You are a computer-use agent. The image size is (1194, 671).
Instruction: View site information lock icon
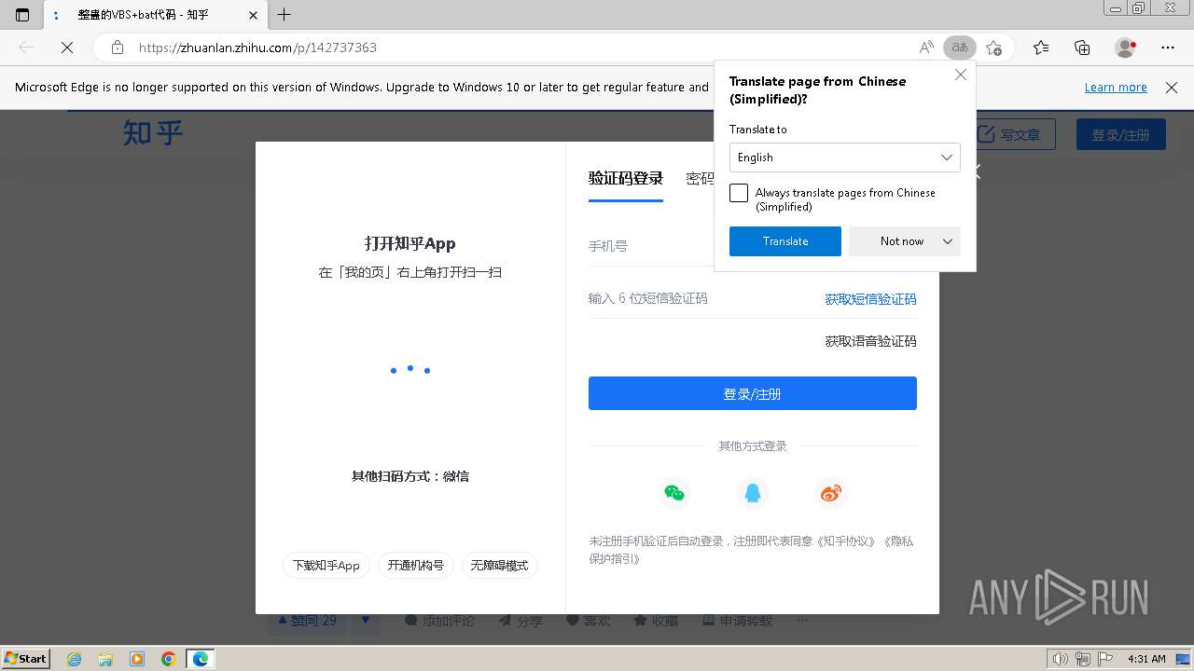117,48
